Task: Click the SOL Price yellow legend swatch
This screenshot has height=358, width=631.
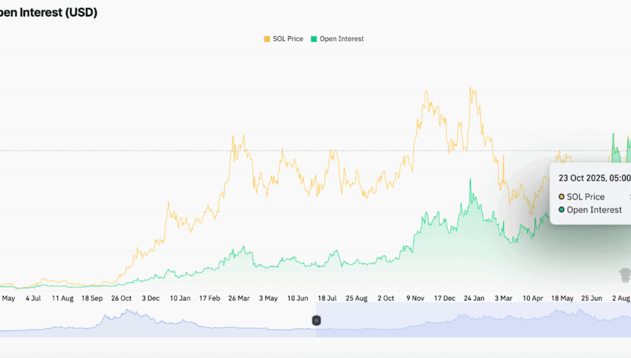Action: pyautogui.click(x=267, y=39)
